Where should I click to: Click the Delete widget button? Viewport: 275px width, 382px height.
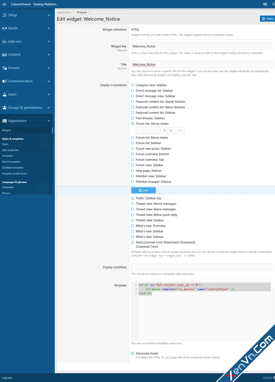tap(268, 19)
